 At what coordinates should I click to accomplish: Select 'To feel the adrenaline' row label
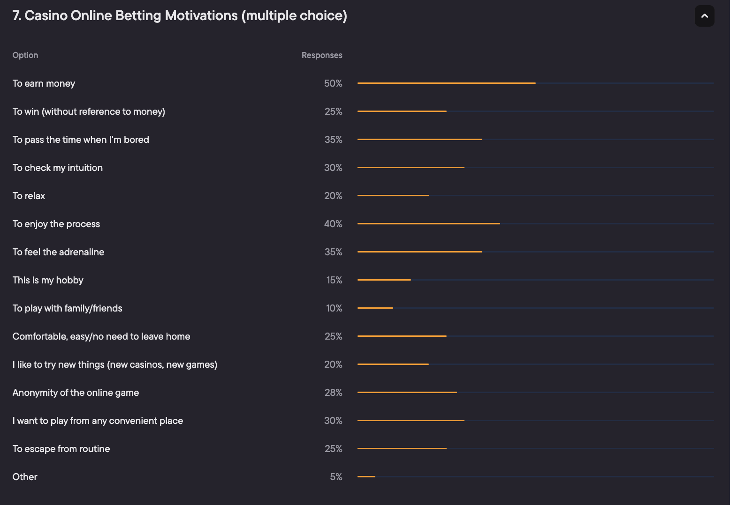pos(58,252)
